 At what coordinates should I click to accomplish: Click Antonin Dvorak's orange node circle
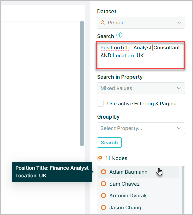[103, 195]
